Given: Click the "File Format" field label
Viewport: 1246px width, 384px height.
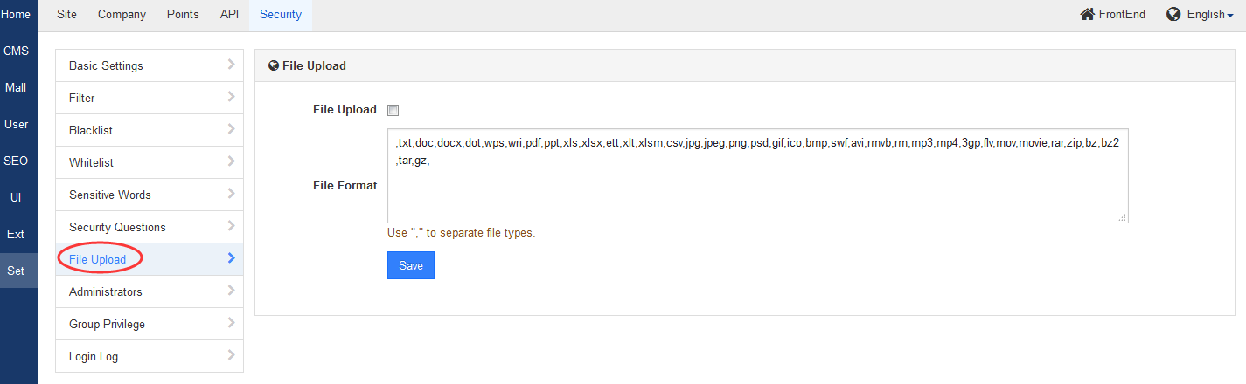Looking at the screenshot, I should click(345, 185).
